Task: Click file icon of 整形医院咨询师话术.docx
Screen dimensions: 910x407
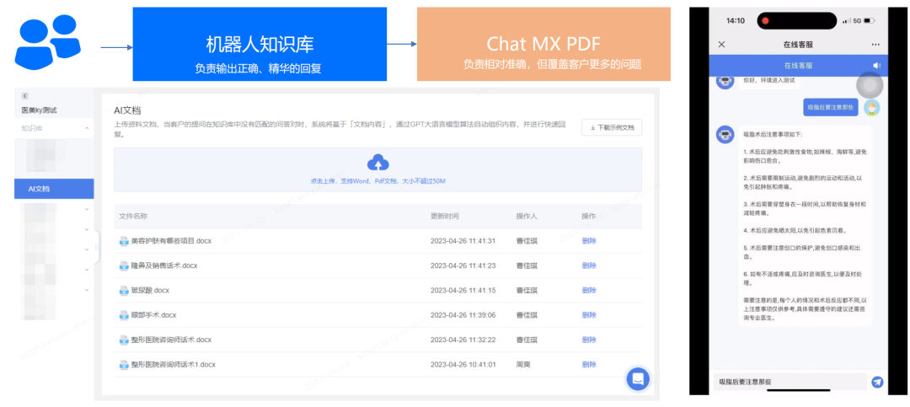Action: point(124,340)
